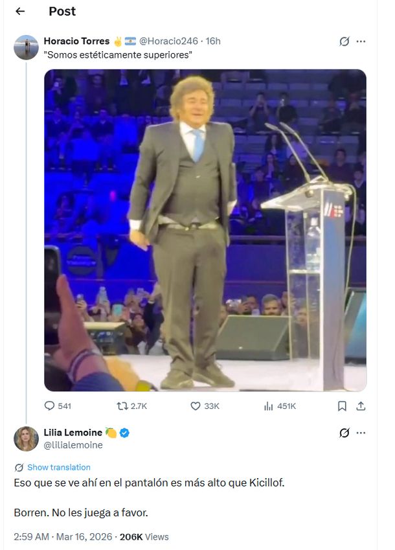Repost the tweet with 2.7K reposts
Image resolution: width=395 pixels, height=550 pixels.
(x=121, y=406)
